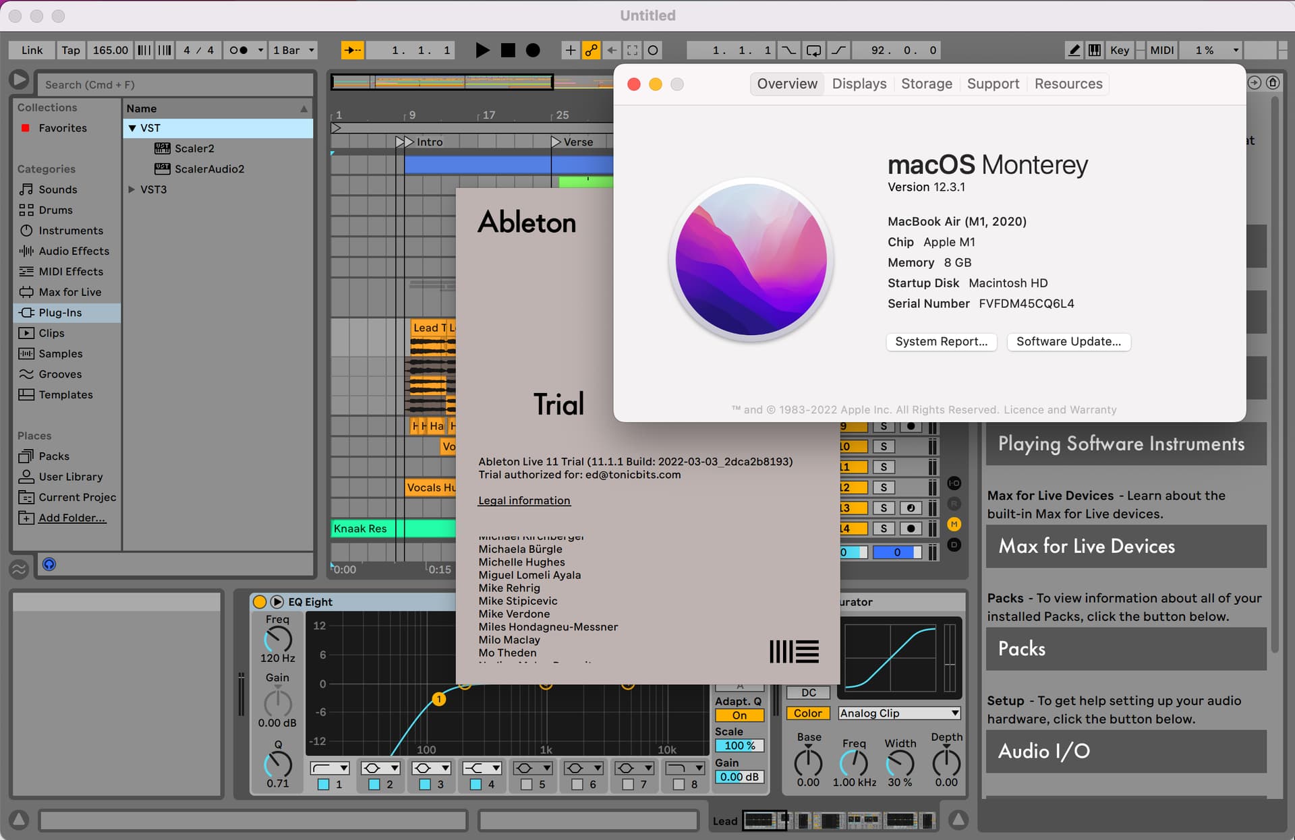The height and width of the screenshot is (840, 1295).
Task: Click the Nudge tempo down icon
Action: (x=144, y=50)
